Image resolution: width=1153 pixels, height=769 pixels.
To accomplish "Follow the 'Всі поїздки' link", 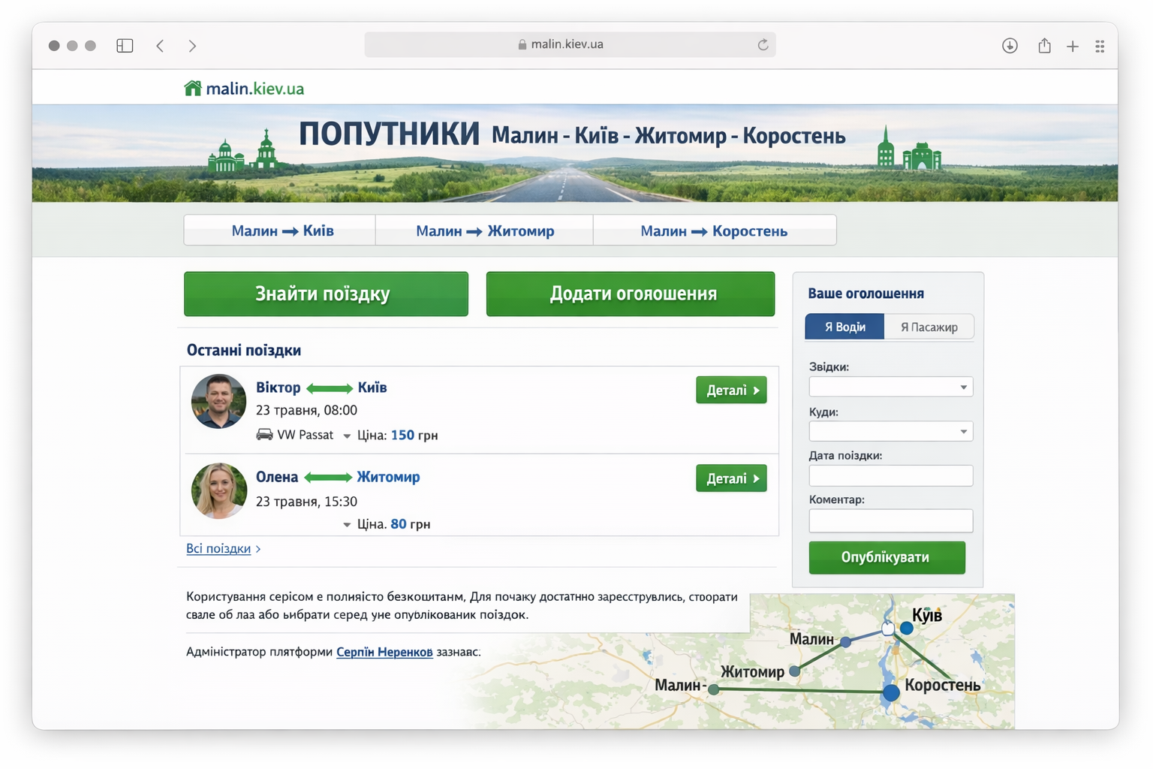I will (x=218, y=549).
